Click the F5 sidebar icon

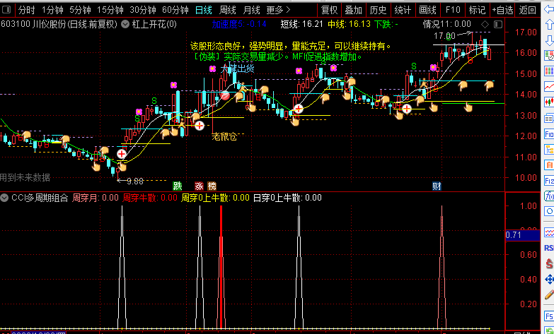pos(550,315)
